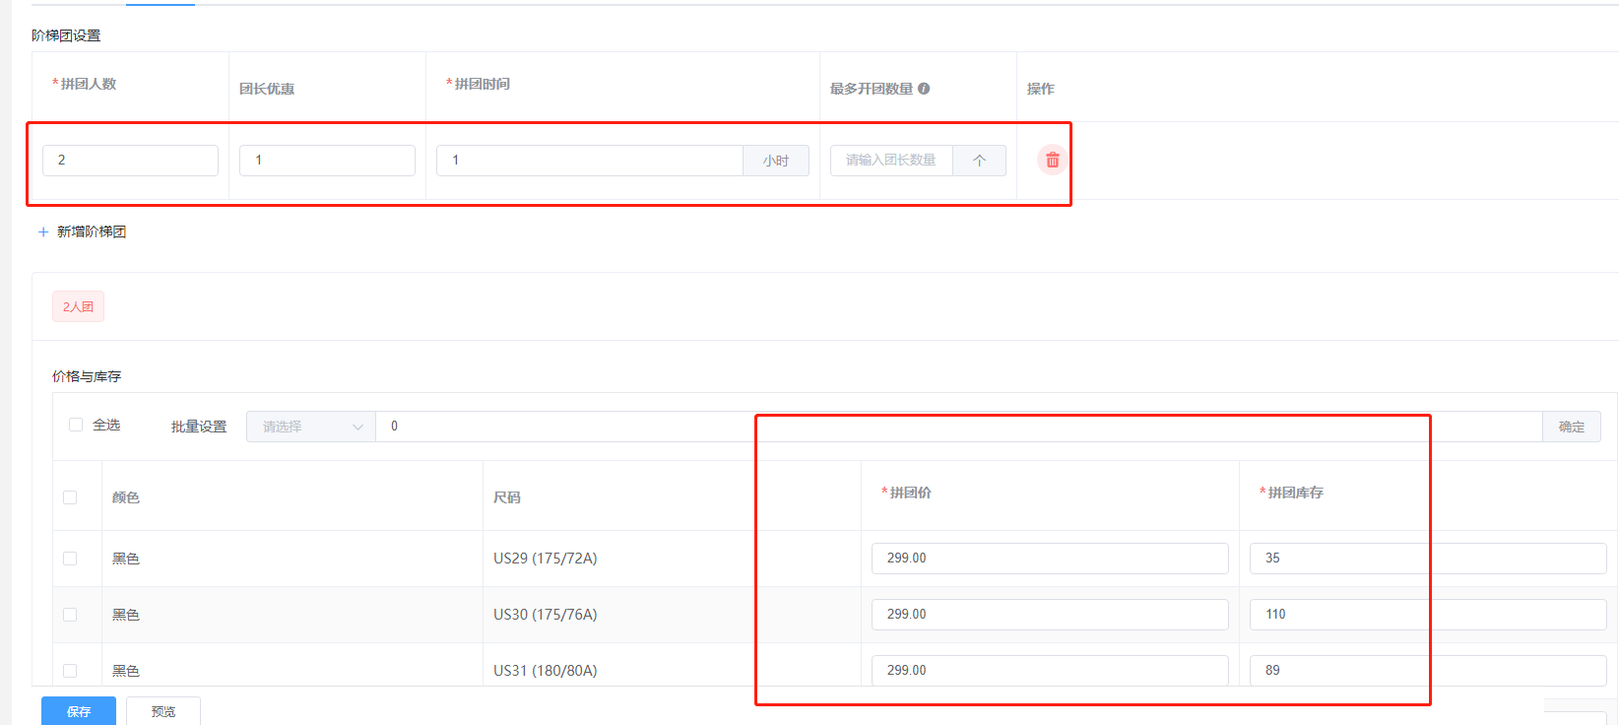
Task: Select the 2人团 tab tag
Action: [x=78, y=306]
